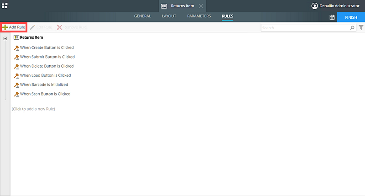This screenshot has height=196, width=365.
Task: Click gavel icon for Submit Button rule
Action: (16, 57)
